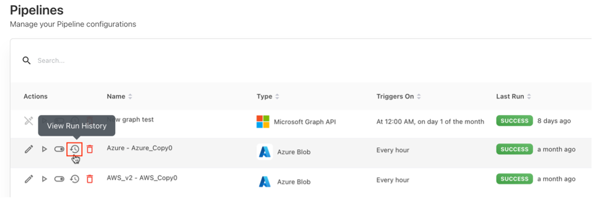
Task: Open the Azure - Azure_Copy0 pipeline name
Action: click(x=140, y=148)
